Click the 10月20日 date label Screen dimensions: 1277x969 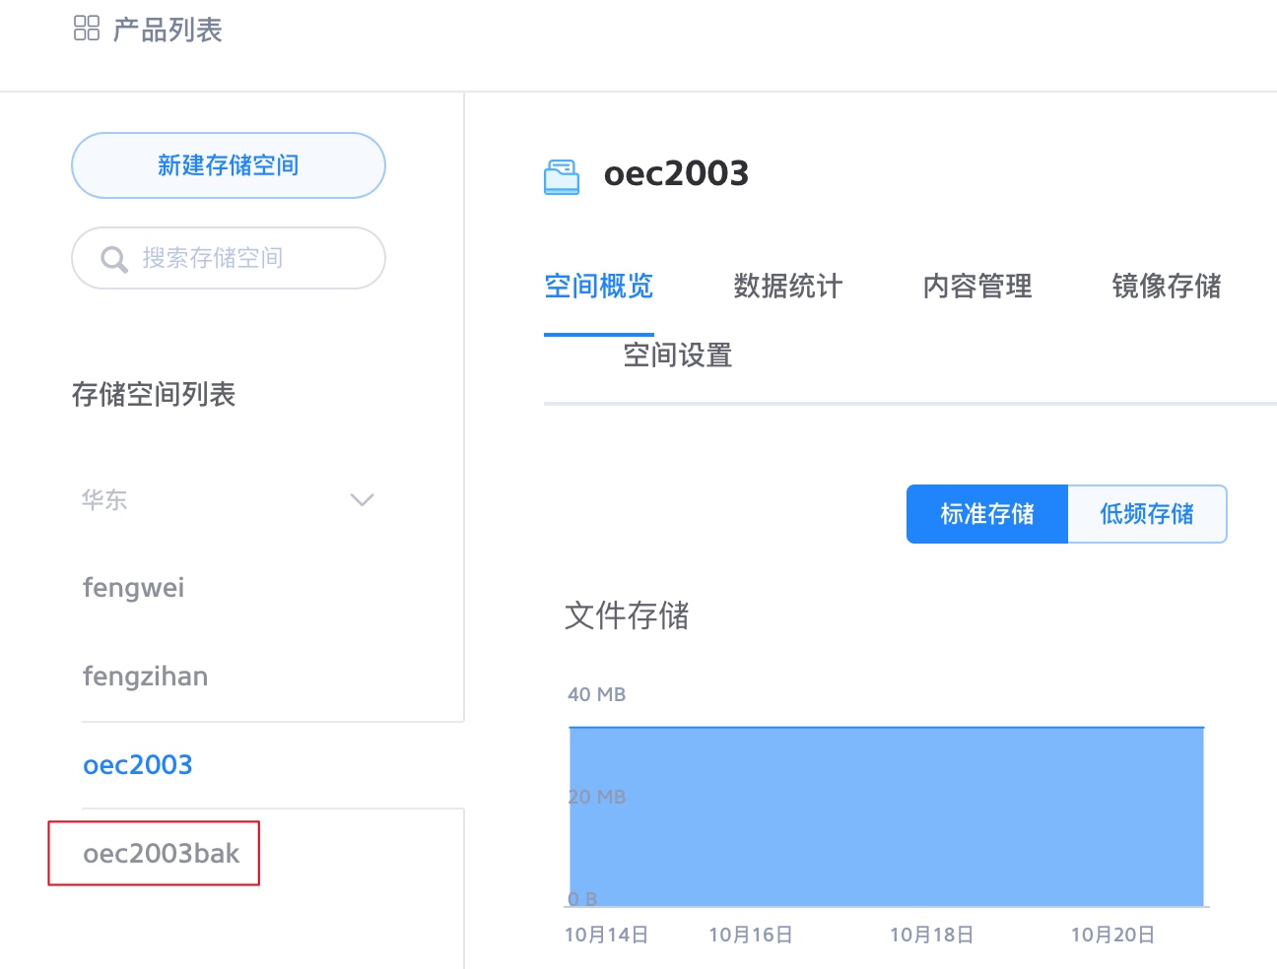pos(1113,935)
